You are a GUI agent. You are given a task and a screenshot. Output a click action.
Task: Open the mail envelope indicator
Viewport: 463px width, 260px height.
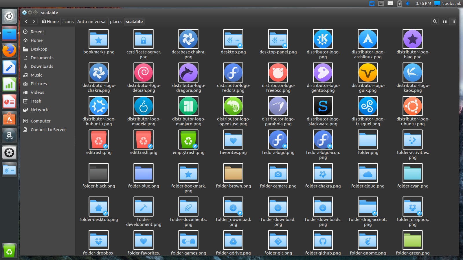(390, 3)
